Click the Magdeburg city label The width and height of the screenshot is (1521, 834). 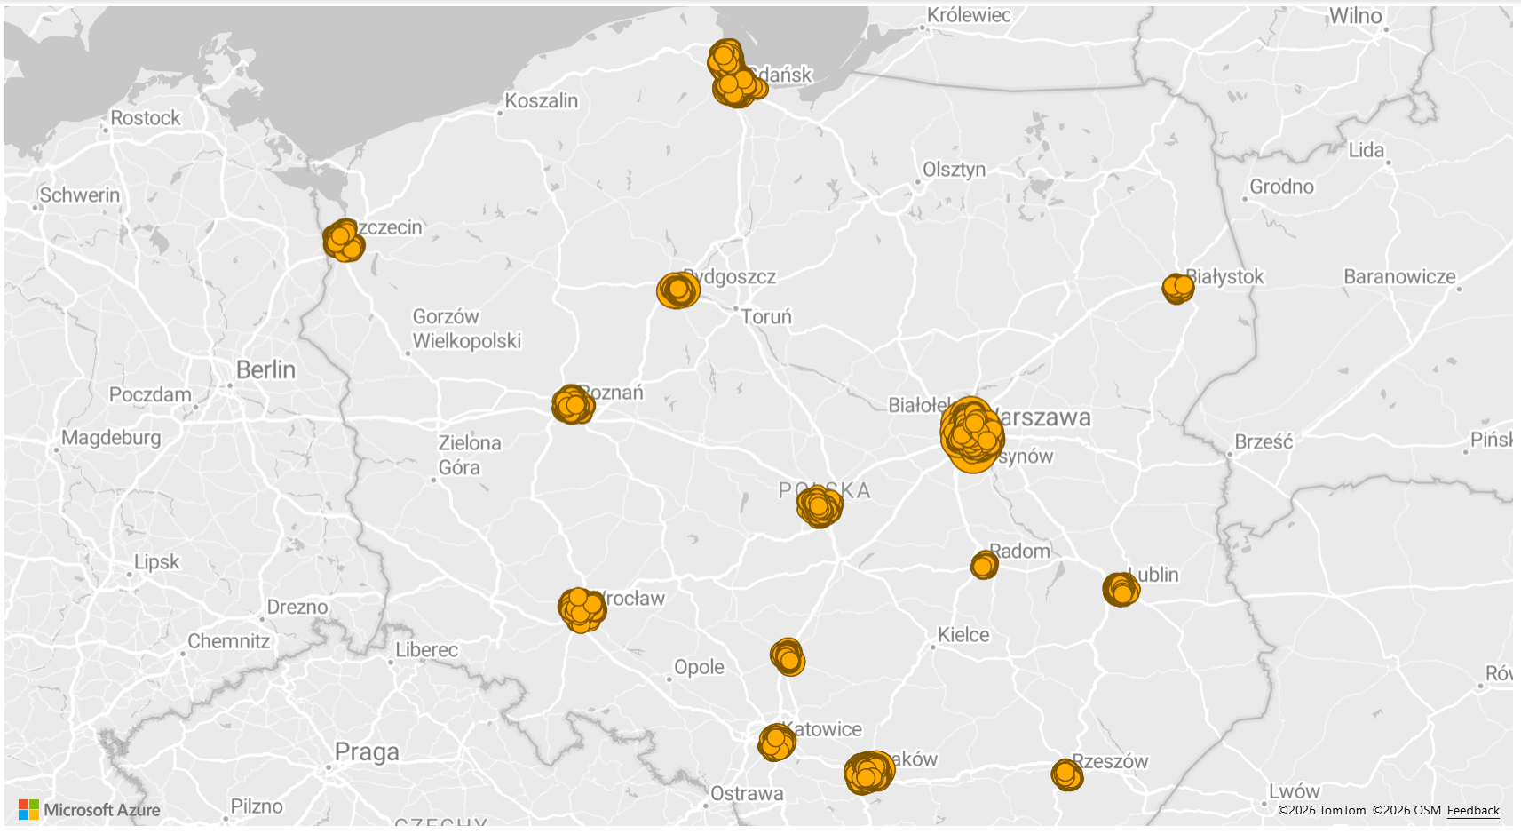pos(111,437)
